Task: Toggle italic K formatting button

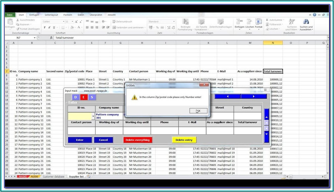Action: pos(49,27)
